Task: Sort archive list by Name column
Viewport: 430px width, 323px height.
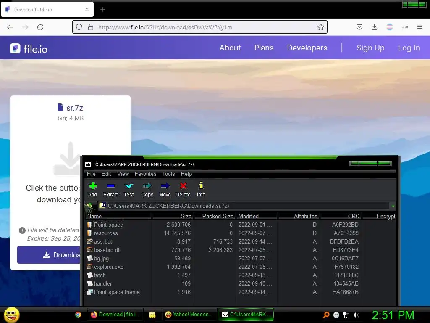Action: (x=118, y=216)
